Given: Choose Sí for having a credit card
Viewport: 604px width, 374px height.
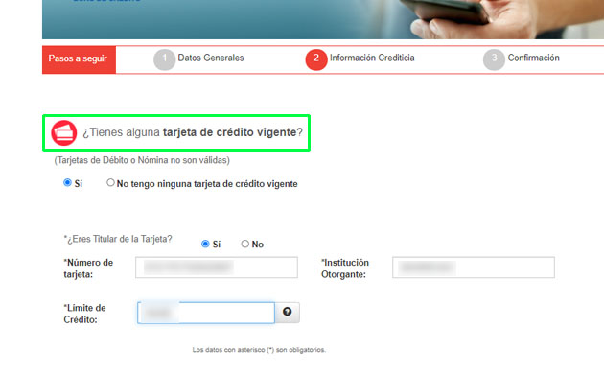Looking at the screenshot, I should 67,182.
